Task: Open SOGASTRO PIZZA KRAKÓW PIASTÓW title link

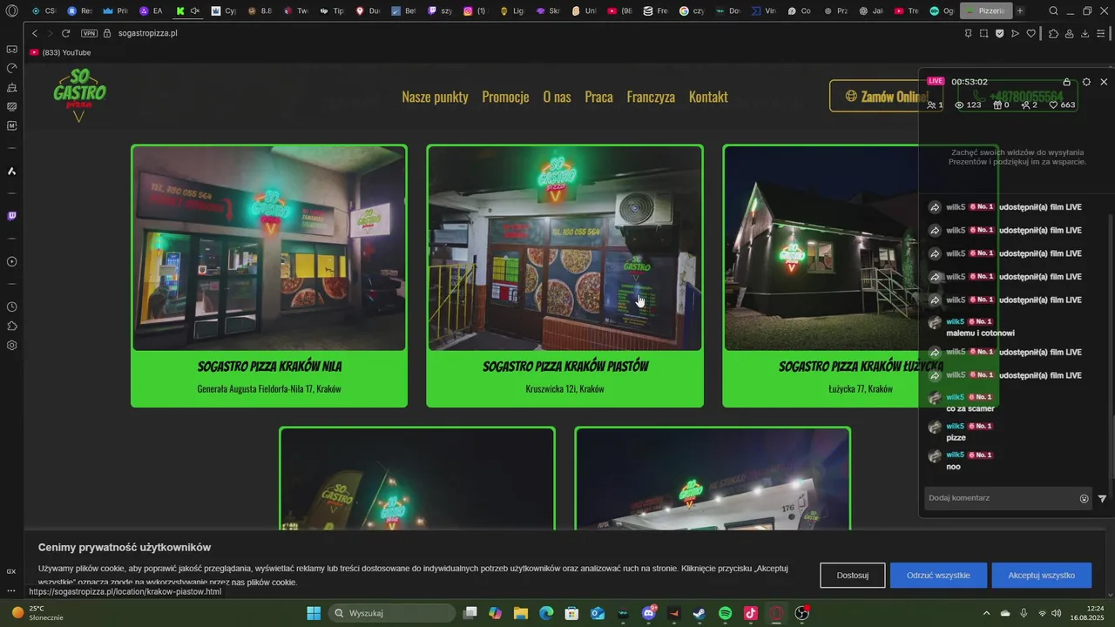Action: click(x=565, y=367)
